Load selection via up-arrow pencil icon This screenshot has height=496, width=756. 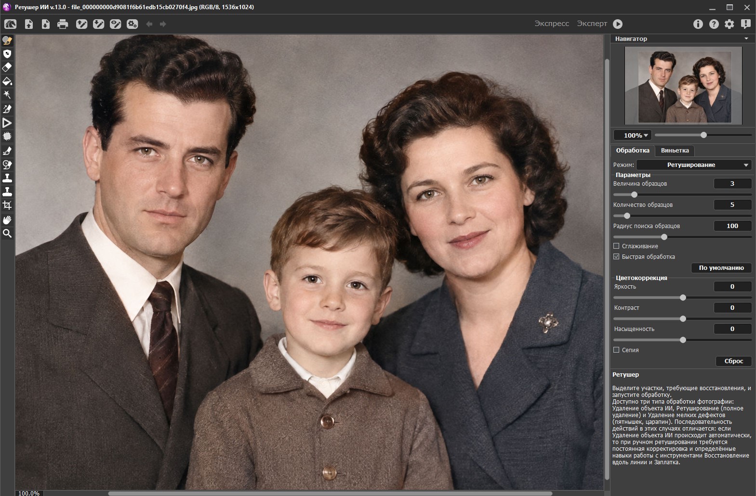pyautogui.click(x=81, y=24)
